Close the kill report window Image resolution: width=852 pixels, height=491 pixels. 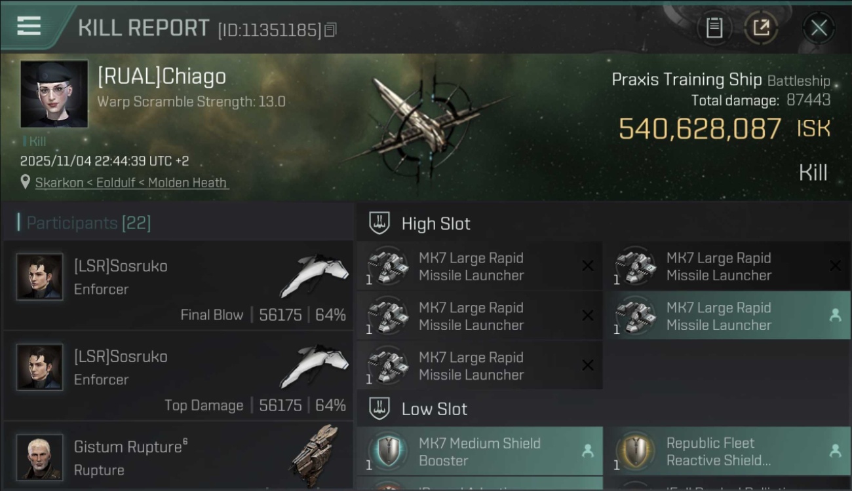point(819,27)
